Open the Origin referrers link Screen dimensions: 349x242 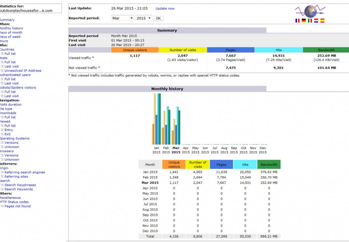(x=4, y=168)
